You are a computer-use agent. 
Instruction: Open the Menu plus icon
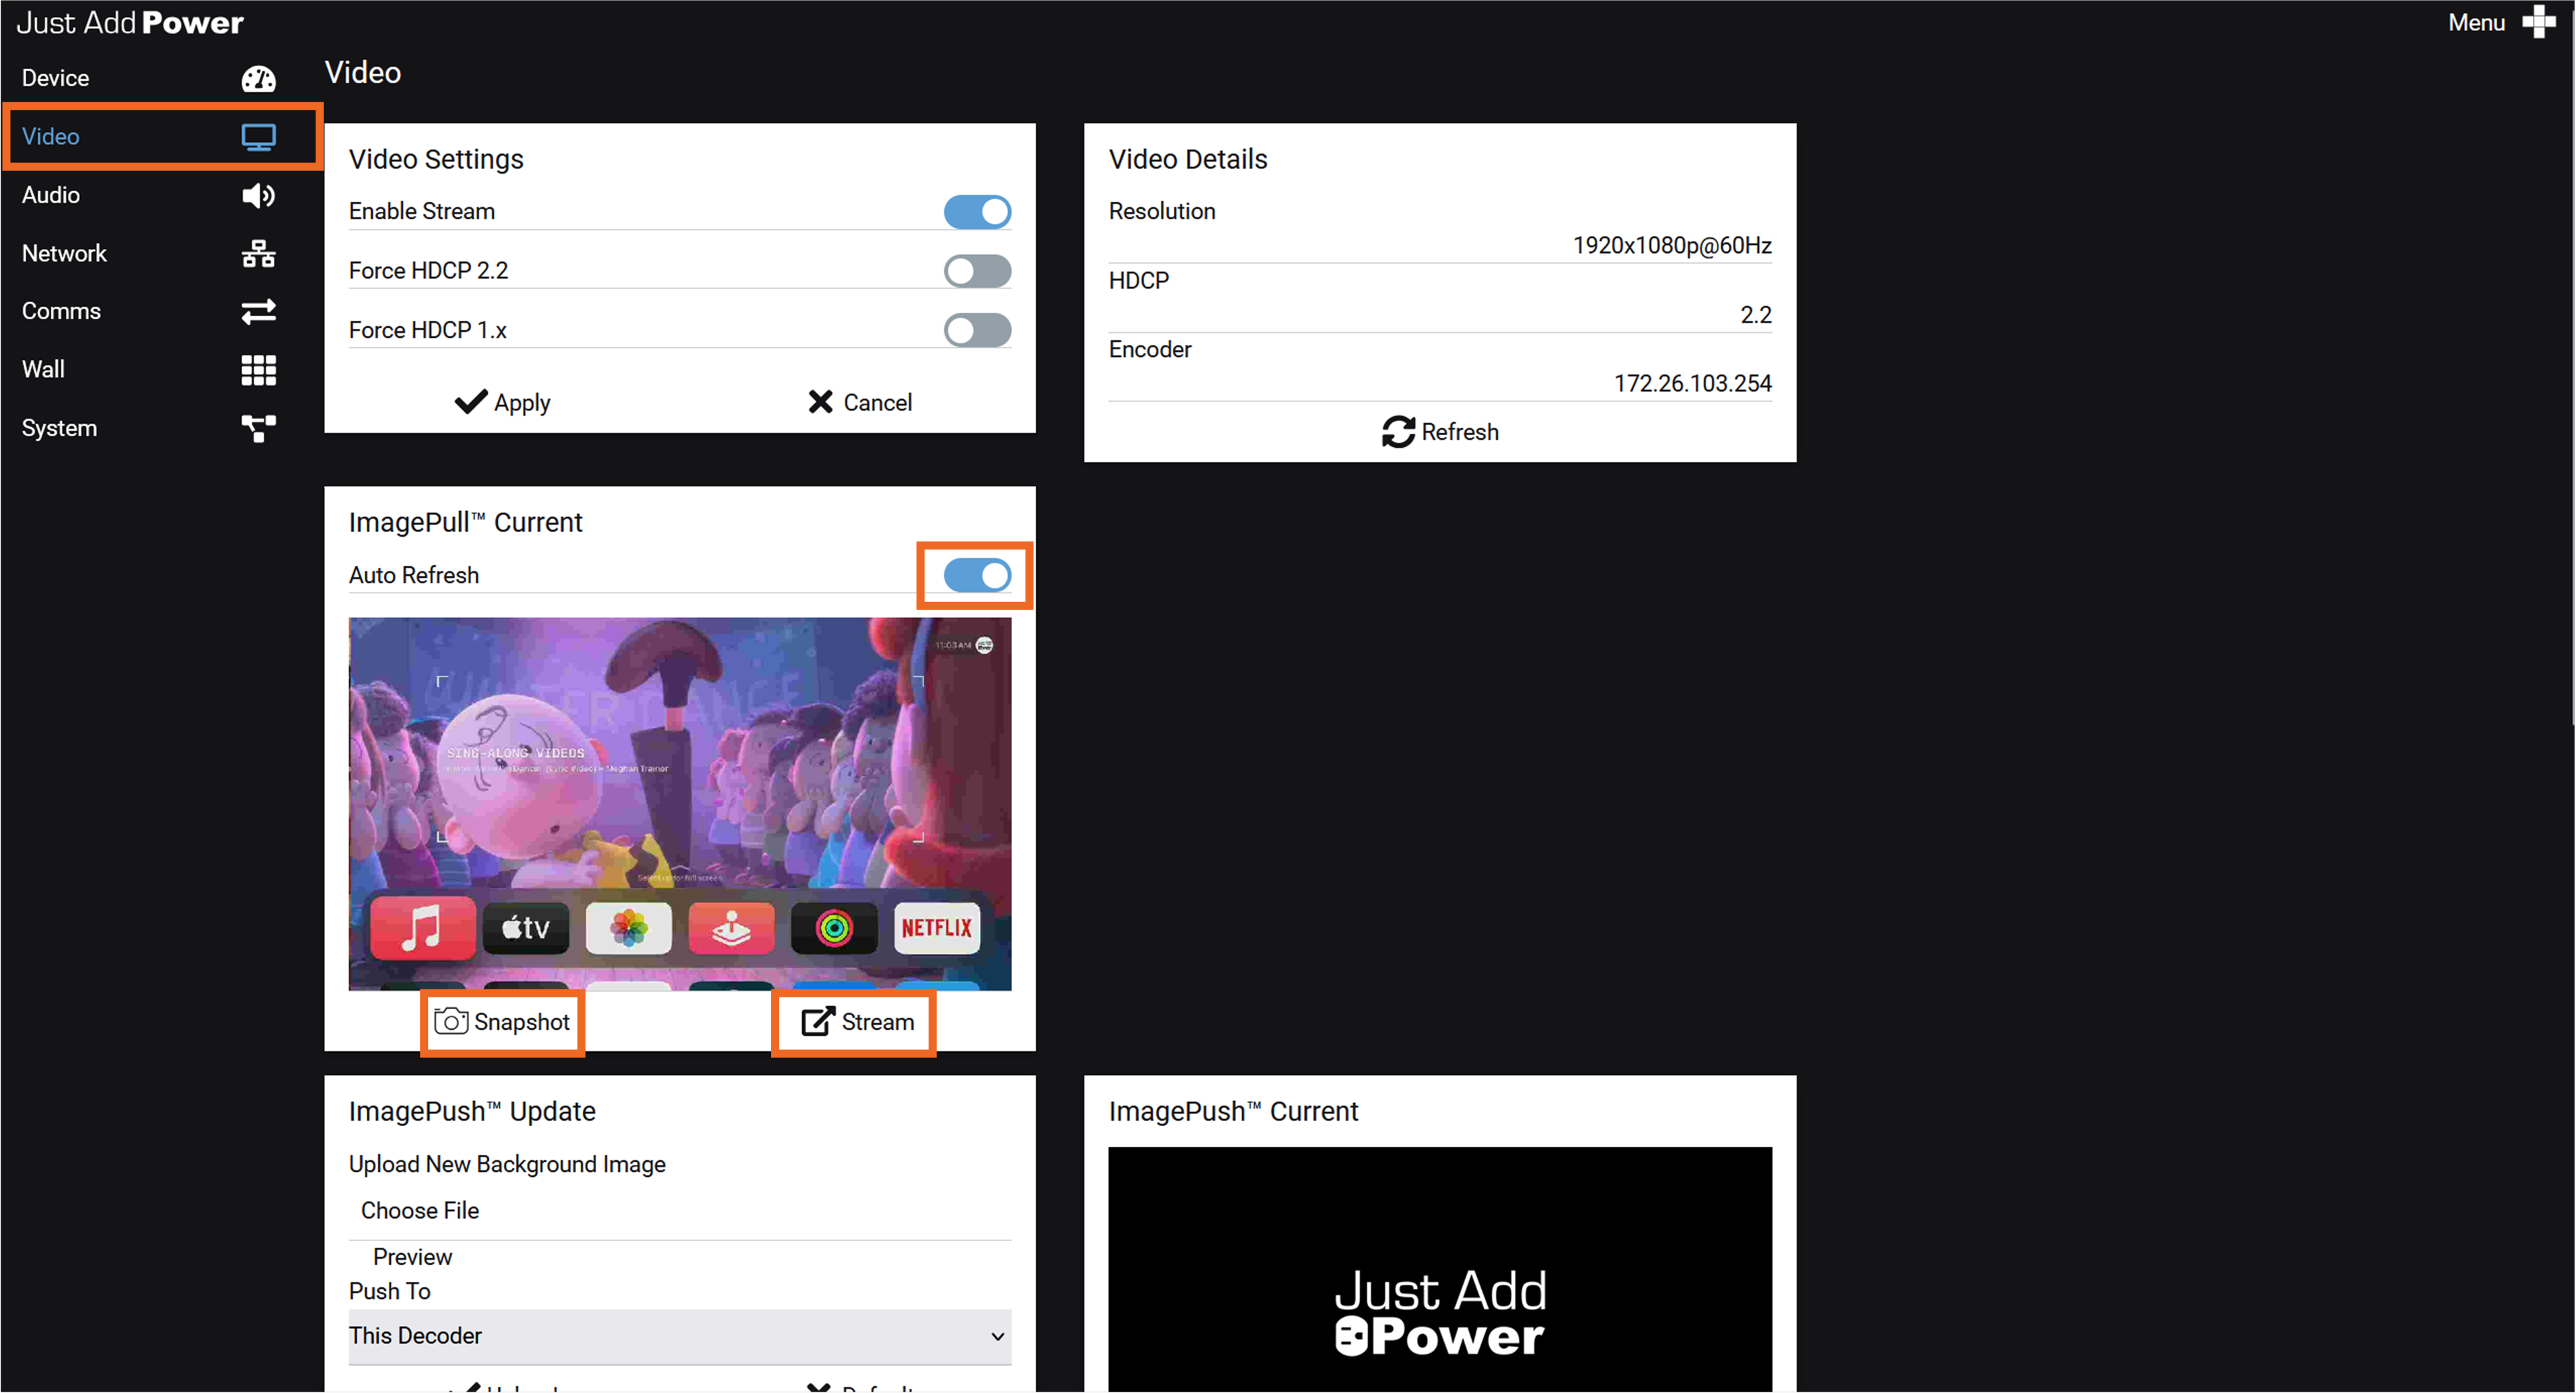coord(2539,21)
